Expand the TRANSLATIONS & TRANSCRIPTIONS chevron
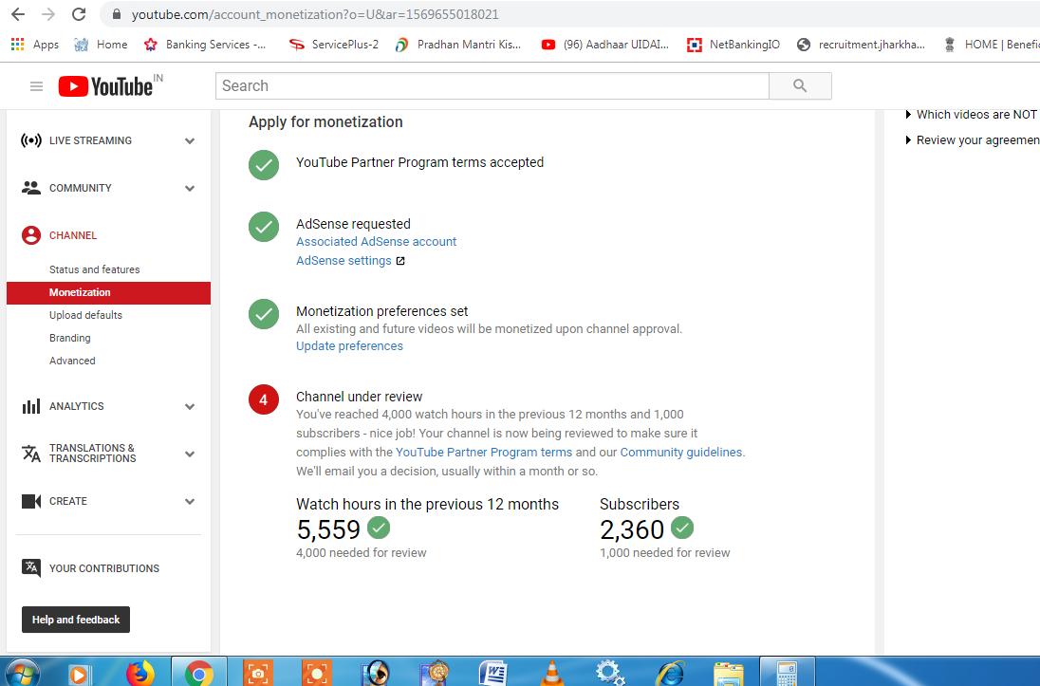 190,454
